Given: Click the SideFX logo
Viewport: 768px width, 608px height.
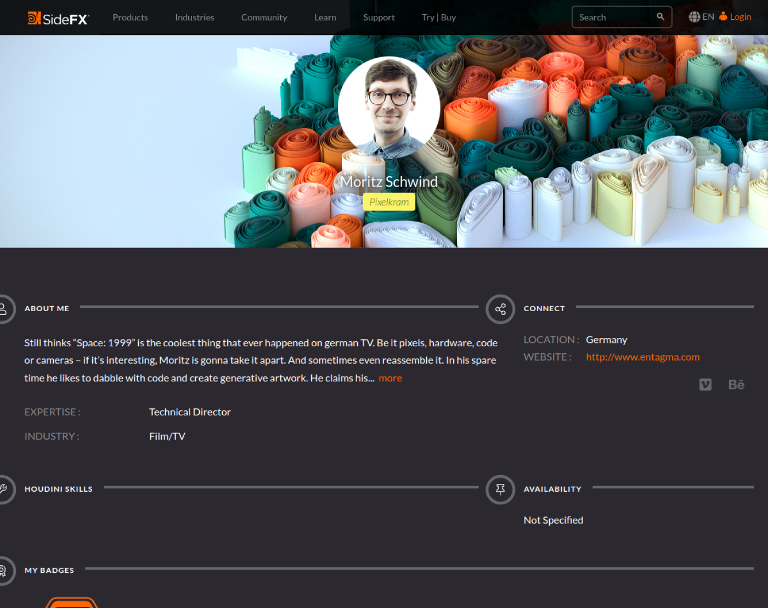Looking at the screenshot, I should pos(58,18).
